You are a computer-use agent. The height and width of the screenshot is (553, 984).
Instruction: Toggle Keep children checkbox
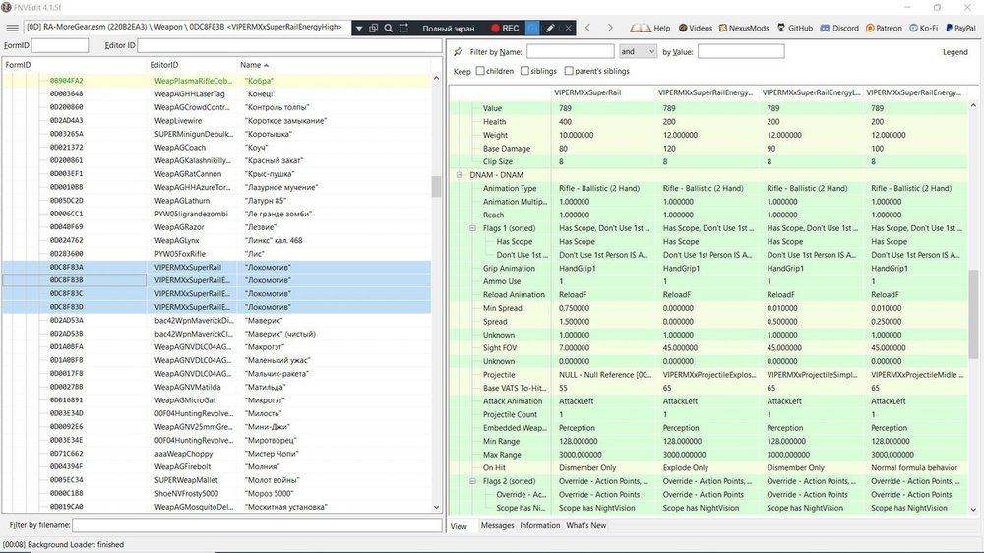480,71
